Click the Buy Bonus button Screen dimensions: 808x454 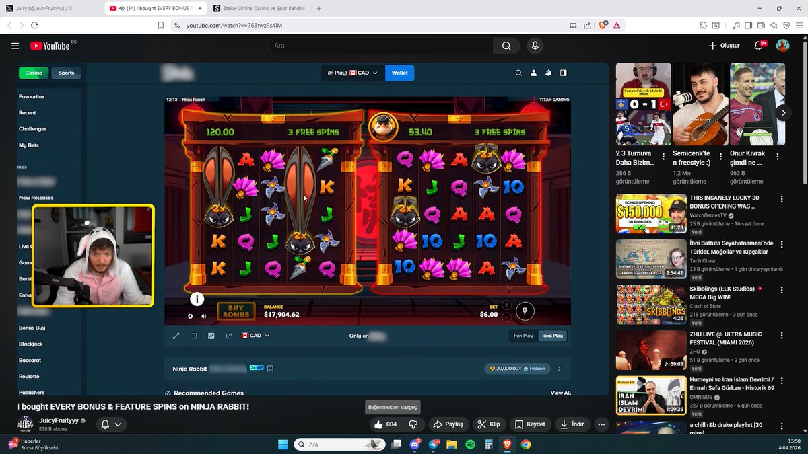236,311
